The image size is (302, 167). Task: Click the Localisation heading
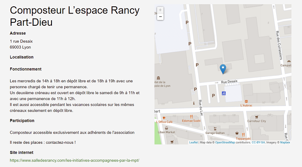pyautogui.click(x=22, y=57)
